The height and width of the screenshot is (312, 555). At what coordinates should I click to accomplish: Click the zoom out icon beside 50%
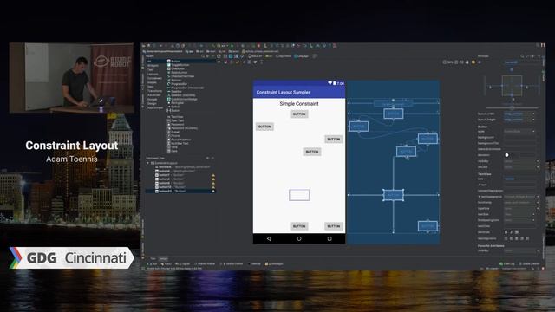point(444,62)
